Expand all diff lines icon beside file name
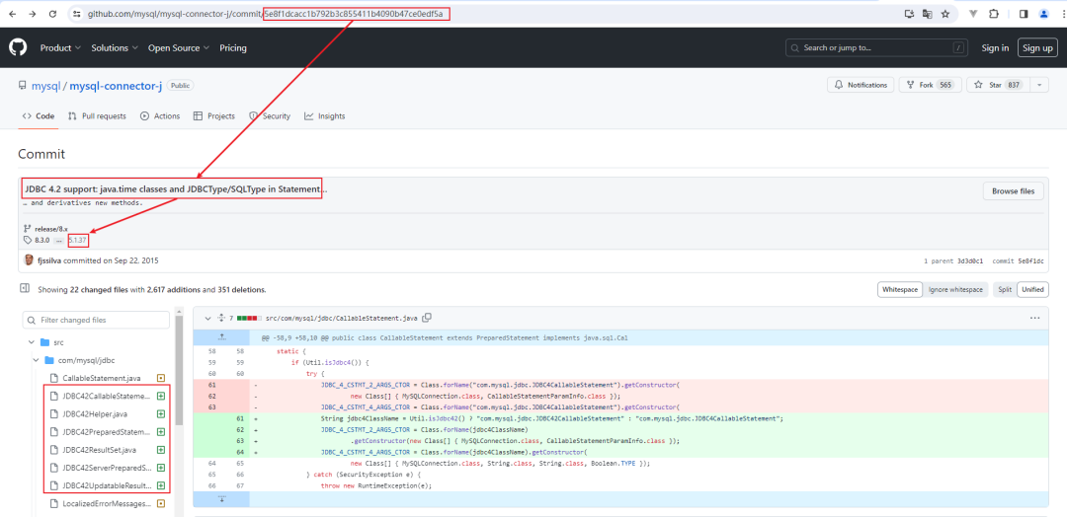 click(x=220, y=318)
